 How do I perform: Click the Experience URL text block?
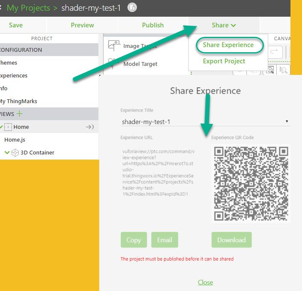[x=158, y=172]
